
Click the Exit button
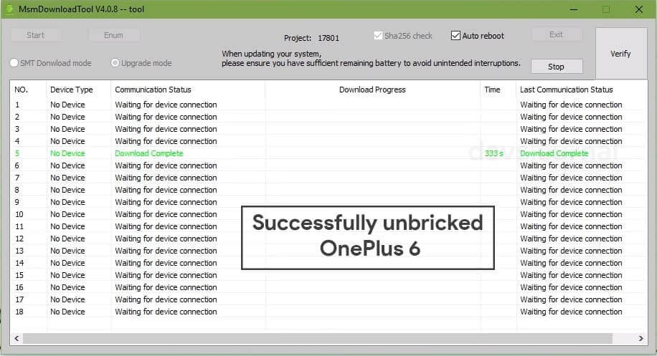pyautogui.click(x=556, y=34)
